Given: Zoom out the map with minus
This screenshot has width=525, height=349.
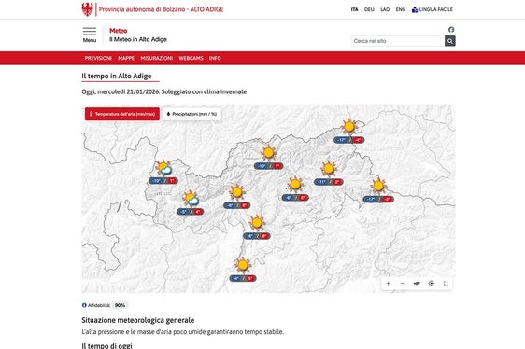Looking at the screenshot, I should (x=403, y=284).
